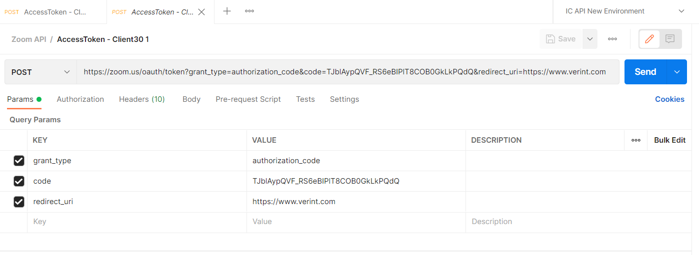Open Pre-request Script tab

(248, 99)
